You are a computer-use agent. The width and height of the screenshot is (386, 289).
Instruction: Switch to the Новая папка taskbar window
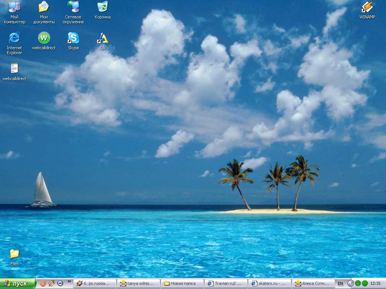tap(182, 284)
